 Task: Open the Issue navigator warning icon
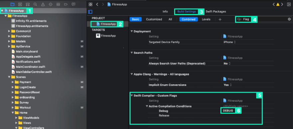[x=43, y=4]
